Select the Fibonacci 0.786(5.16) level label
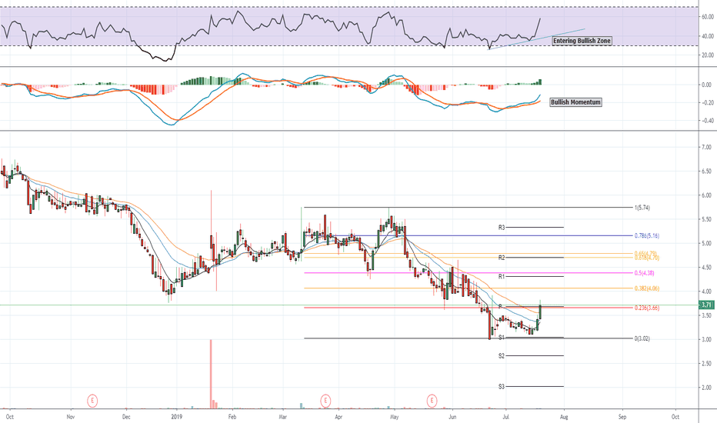 tap(646, 236)
